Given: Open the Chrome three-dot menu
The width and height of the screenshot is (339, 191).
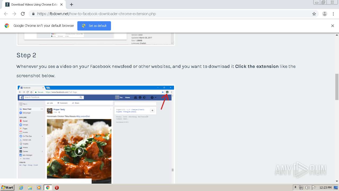Looking at the screenshot, I should click(333, 14).
